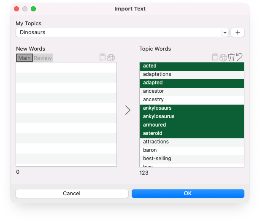Open dictionary icon above Topic Words list
Image resolution: width=260 pixels, height=221 pixels.
[215, 57]
